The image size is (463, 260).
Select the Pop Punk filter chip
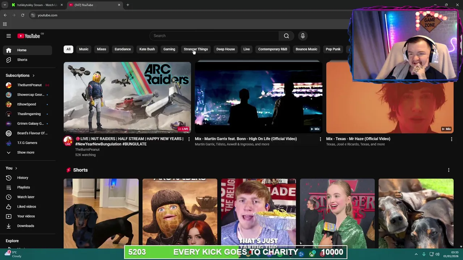coord(333,49)
